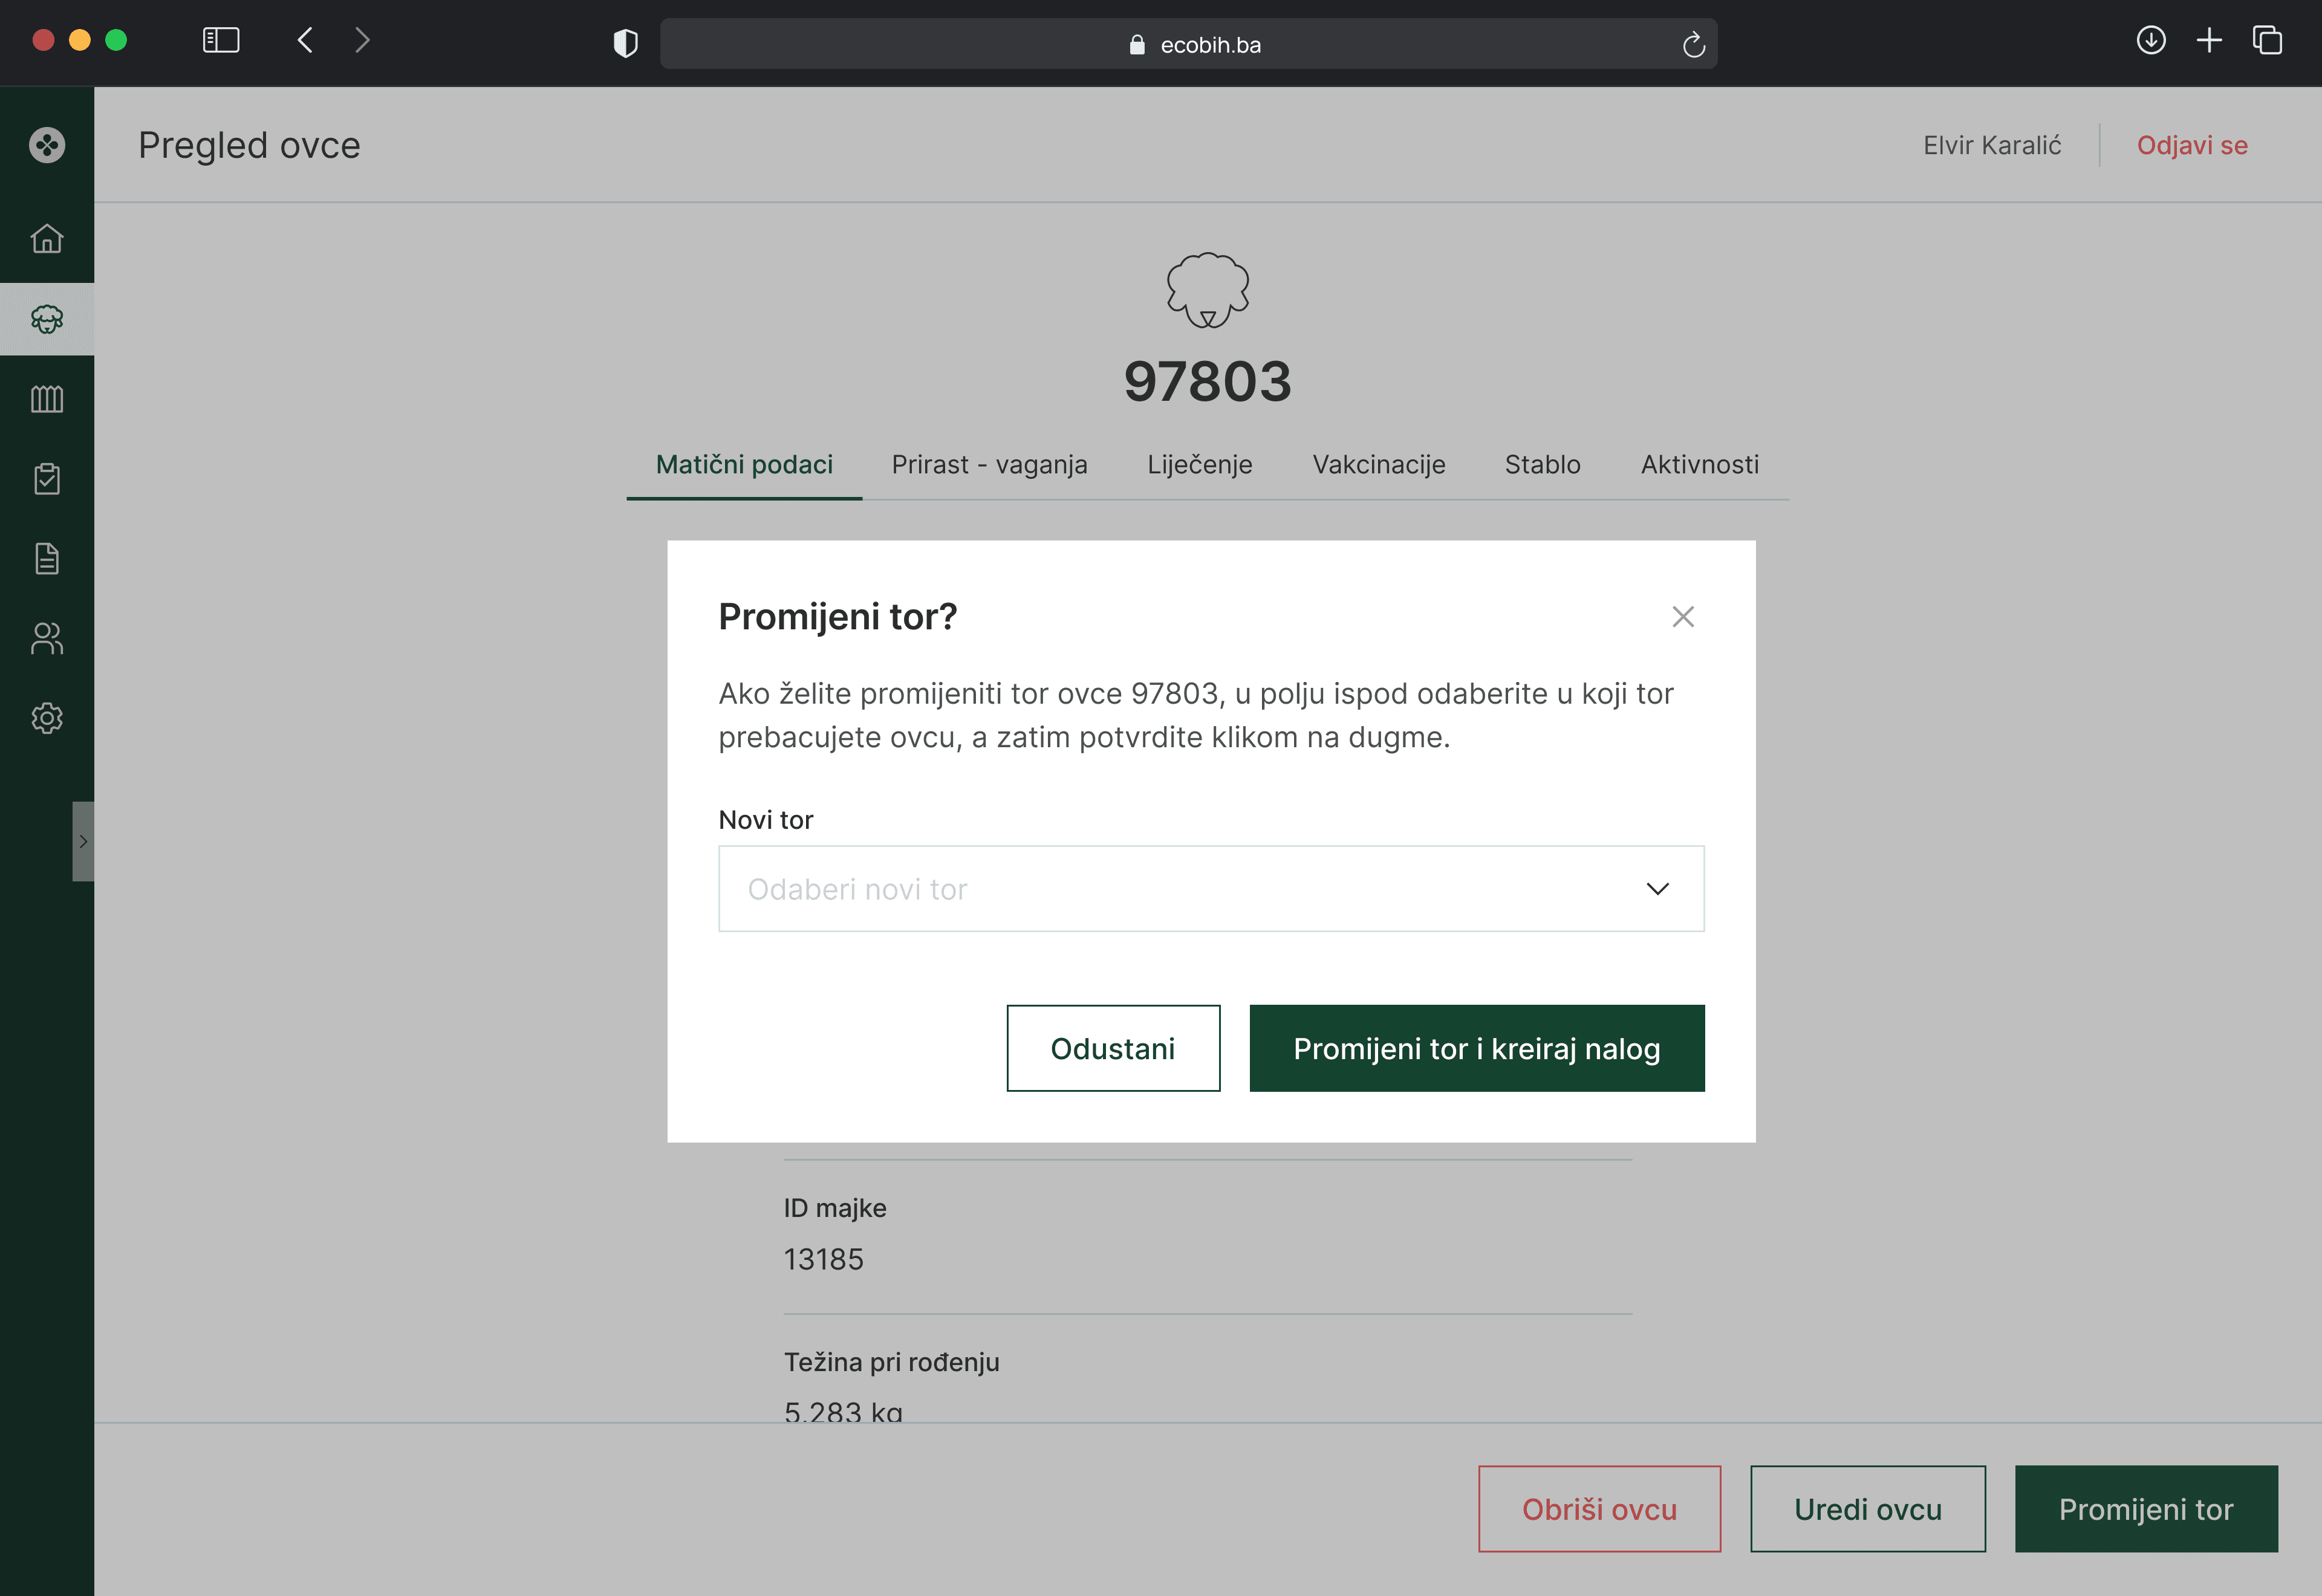The height and width of the screenshot is (1596, 2322).
Task: Click the Odjavi se link
Action: tap(2191, 145)
